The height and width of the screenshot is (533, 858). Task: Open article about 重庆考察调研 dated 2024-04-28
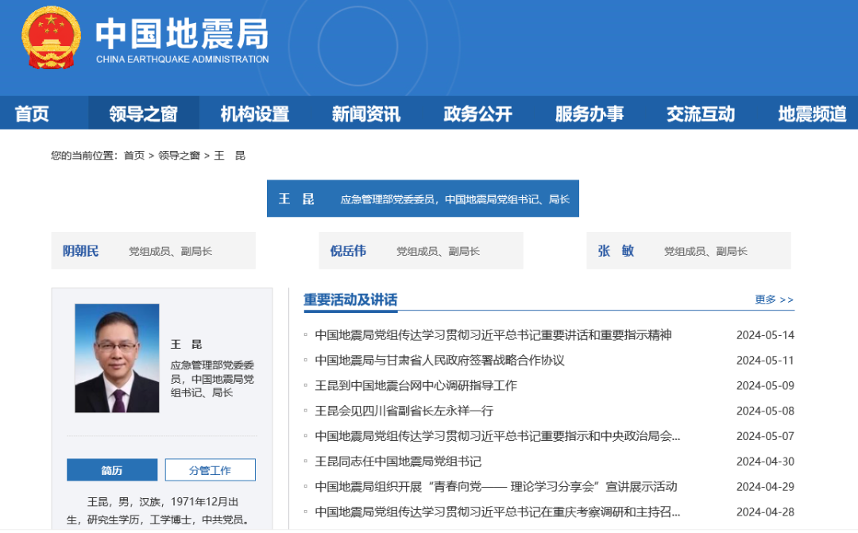click(497, 512)
